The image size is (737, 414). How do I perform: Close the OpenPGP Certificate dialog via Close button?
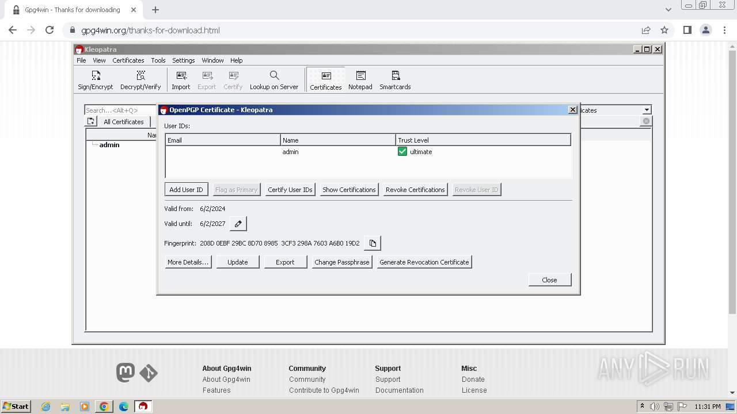coord(550,280)
